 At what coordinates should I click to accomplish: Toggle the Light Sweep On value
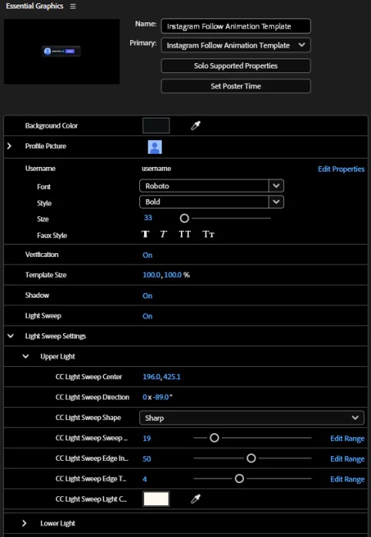(147, 316)
